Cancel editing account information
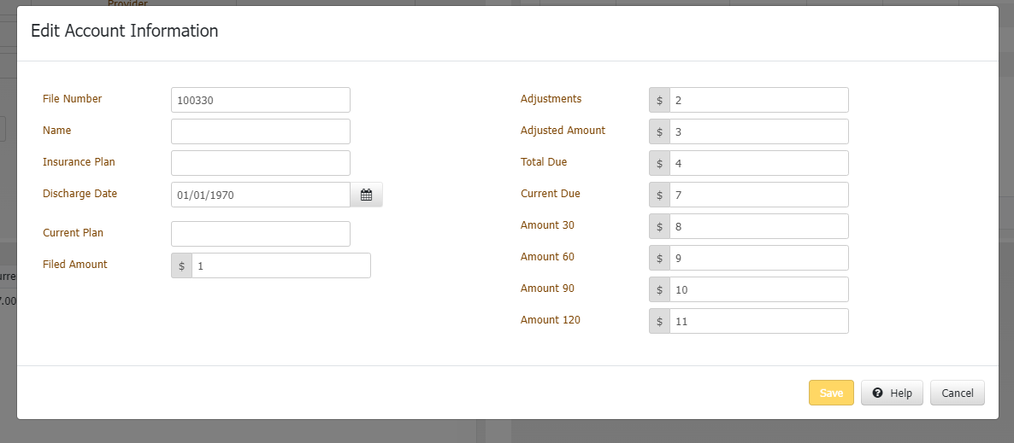Screen dimensions: 1014x443 click(x=957, y=393)
